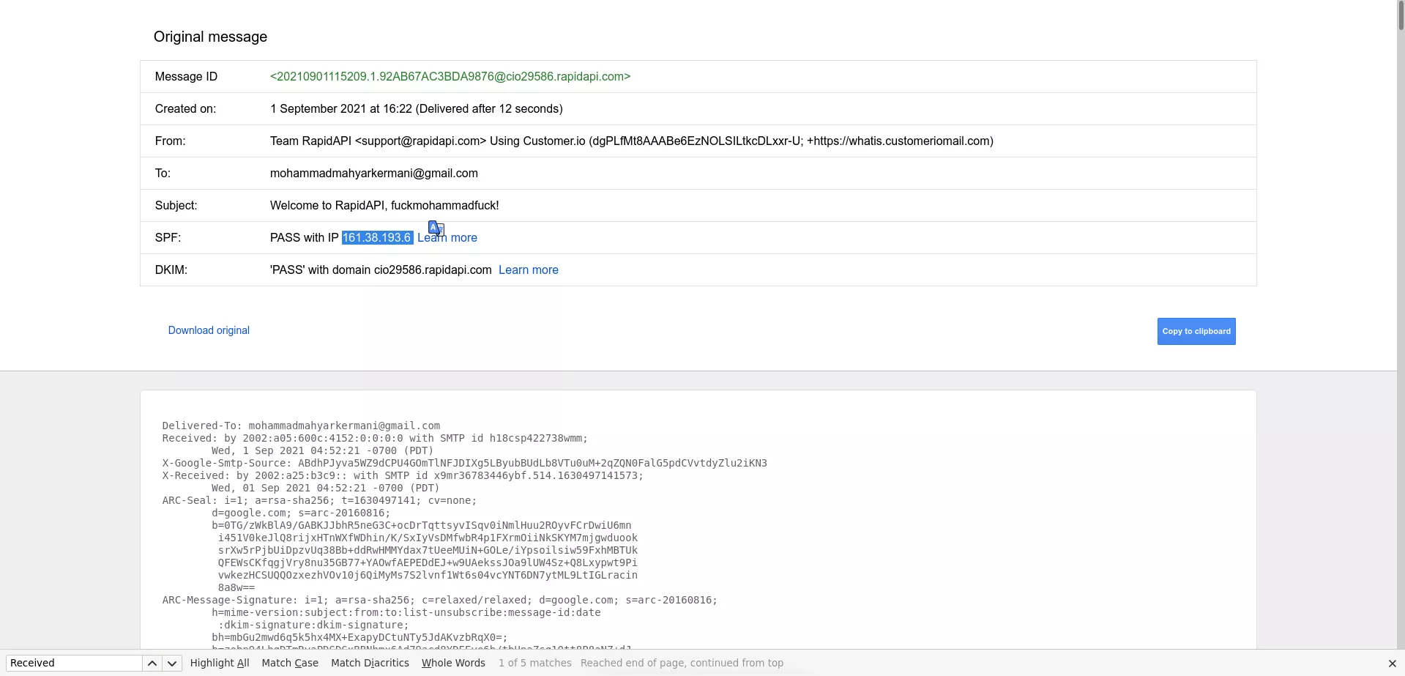The height and width of the screenshot is (676, 1405).
Task: Click the 'Delivered-To:' header line
Action: point(301,426)
